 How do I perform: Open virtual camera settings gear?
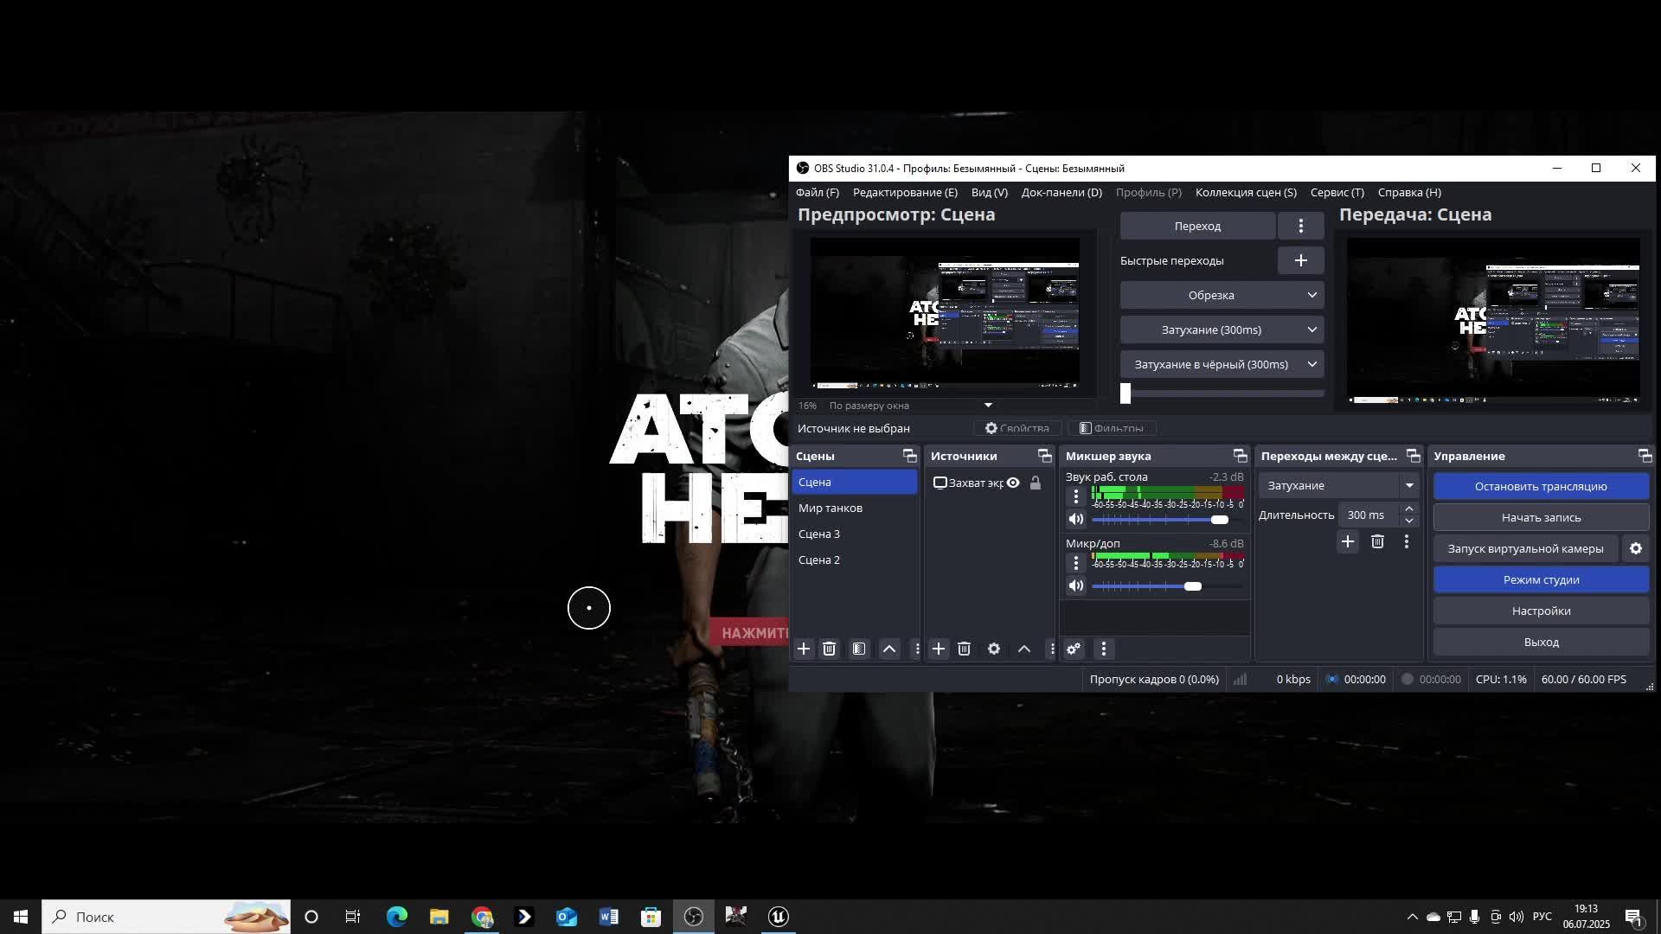coord(1635,548)
